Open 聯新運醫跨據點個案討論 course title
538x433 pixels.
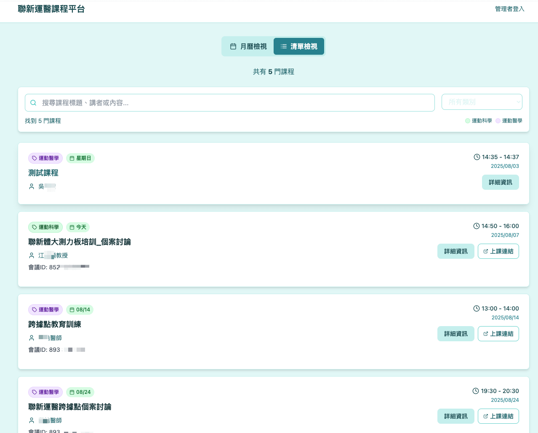(x=70, y=407)
